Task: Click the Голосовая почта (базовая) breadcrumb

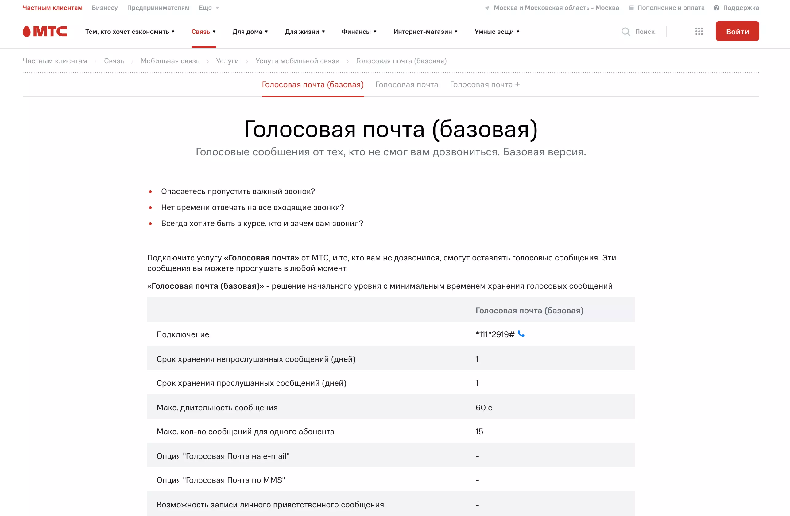Action: pyautogui.click(x=401, y=61)
